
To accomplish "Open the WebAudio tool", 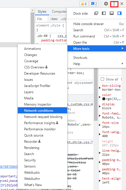I will tap(42, 173).
